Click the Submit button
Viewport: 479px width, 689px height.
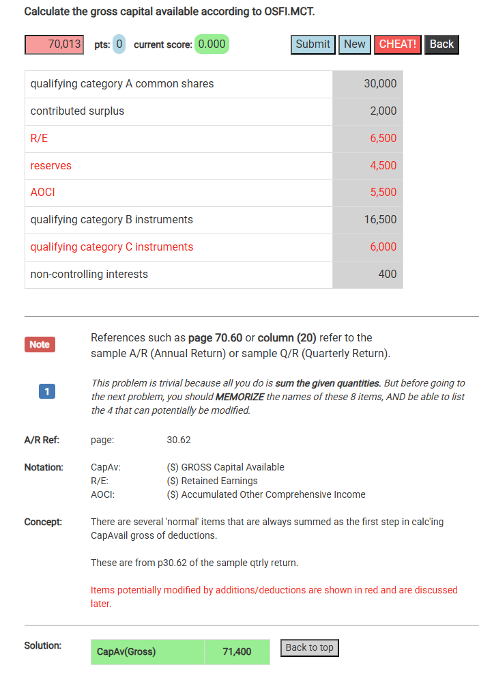coord(313,44)
